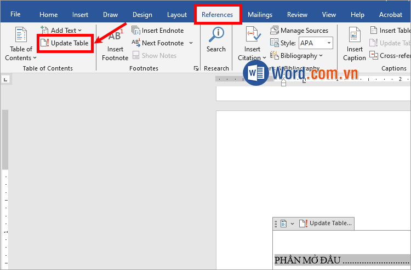
Task: Click the Insert Caption icon
Action: [355, 36]
